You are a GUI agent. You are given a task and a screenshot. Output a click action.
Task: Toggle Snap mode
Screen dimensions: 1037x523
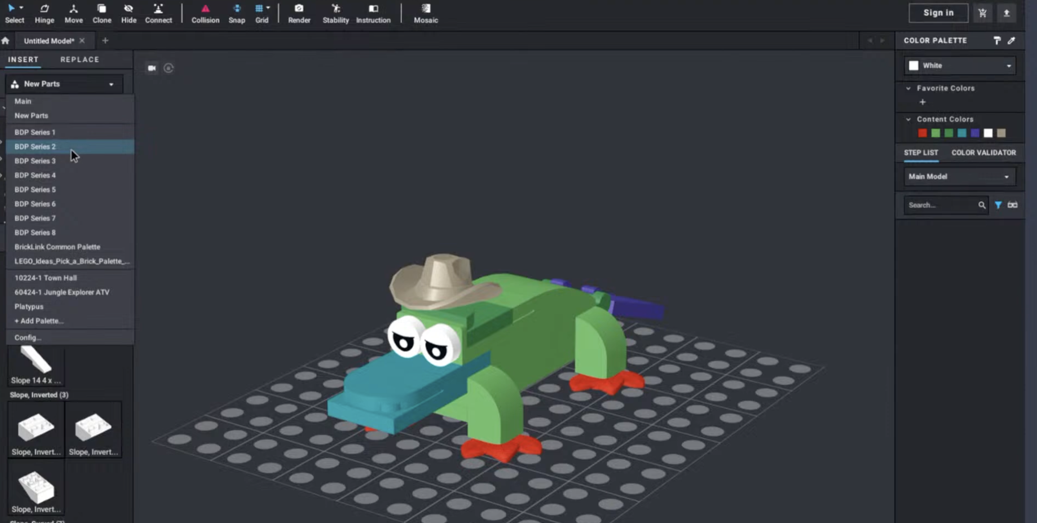click(x=237, y=13)
